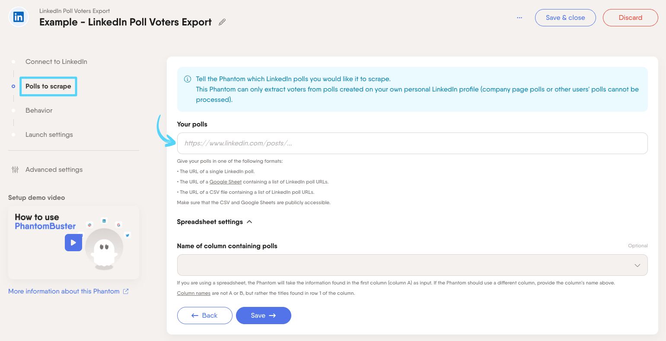Click the Discard button
Viewport: 666px width, 341px height.
(x=631, y=18)
